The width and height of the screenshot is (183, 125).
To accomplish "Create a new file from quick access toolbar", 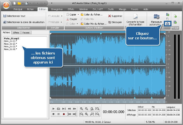I will 14,3.
